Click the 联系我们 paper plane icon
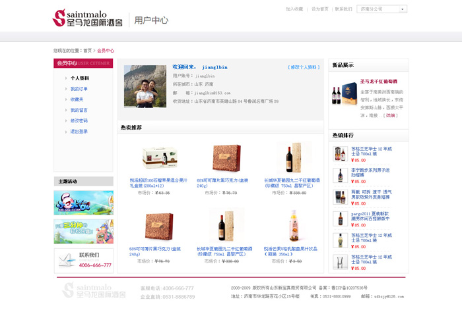 65,260
